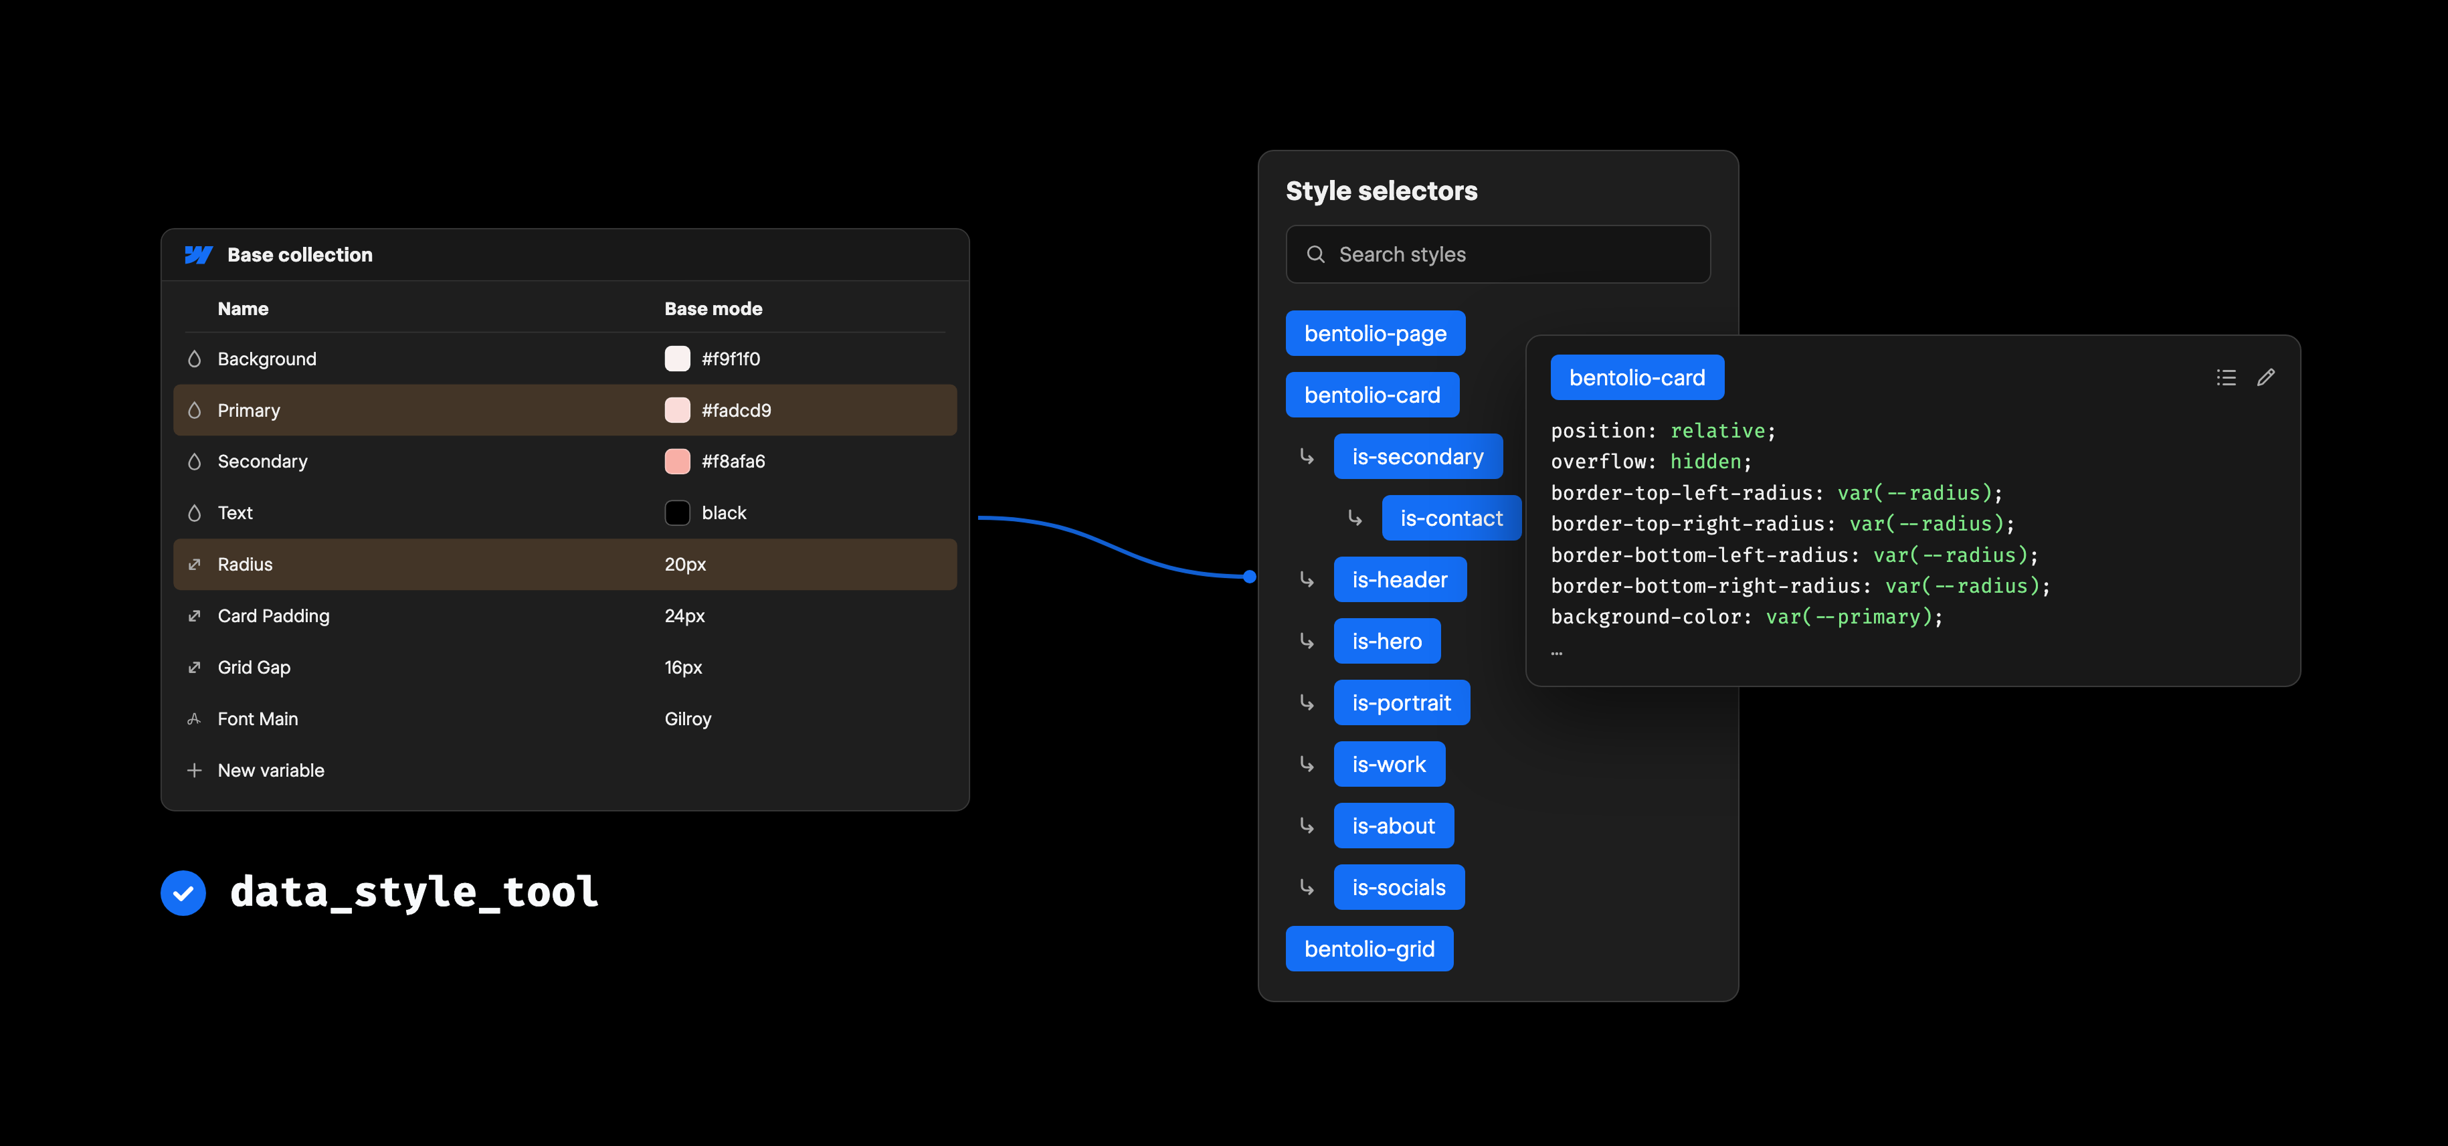Click the Secondary variable name
Screen dimensions: 2448x1146
point(262,462)
